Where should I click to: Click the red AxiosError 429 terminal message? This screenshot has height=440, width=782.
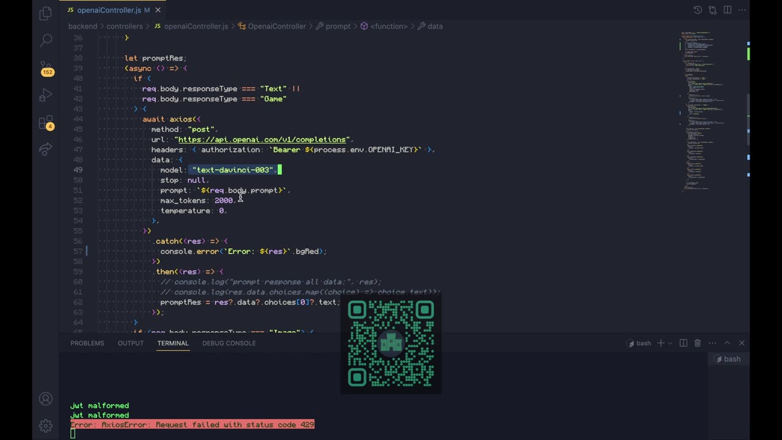click(192, 425)
